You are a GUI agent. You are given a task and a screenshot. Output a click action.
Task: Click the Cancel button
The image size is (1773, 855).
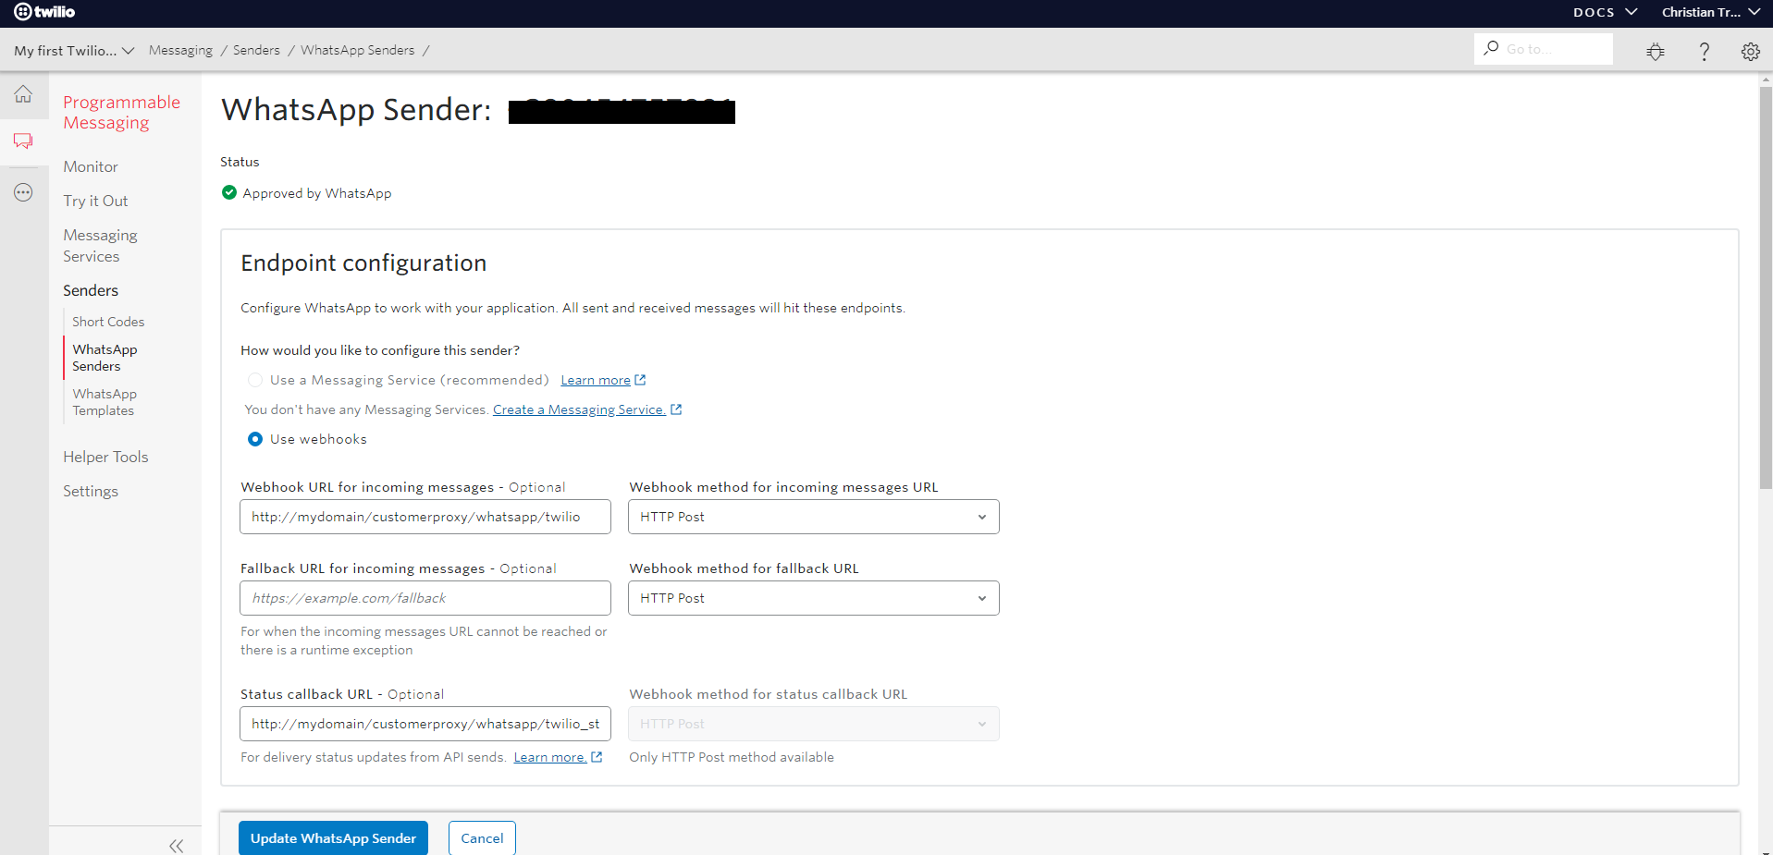coord(482,838)
